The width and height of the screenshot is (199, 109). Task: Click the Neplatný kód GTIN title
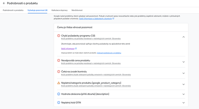pyautogui.click(x=71, y=103)
